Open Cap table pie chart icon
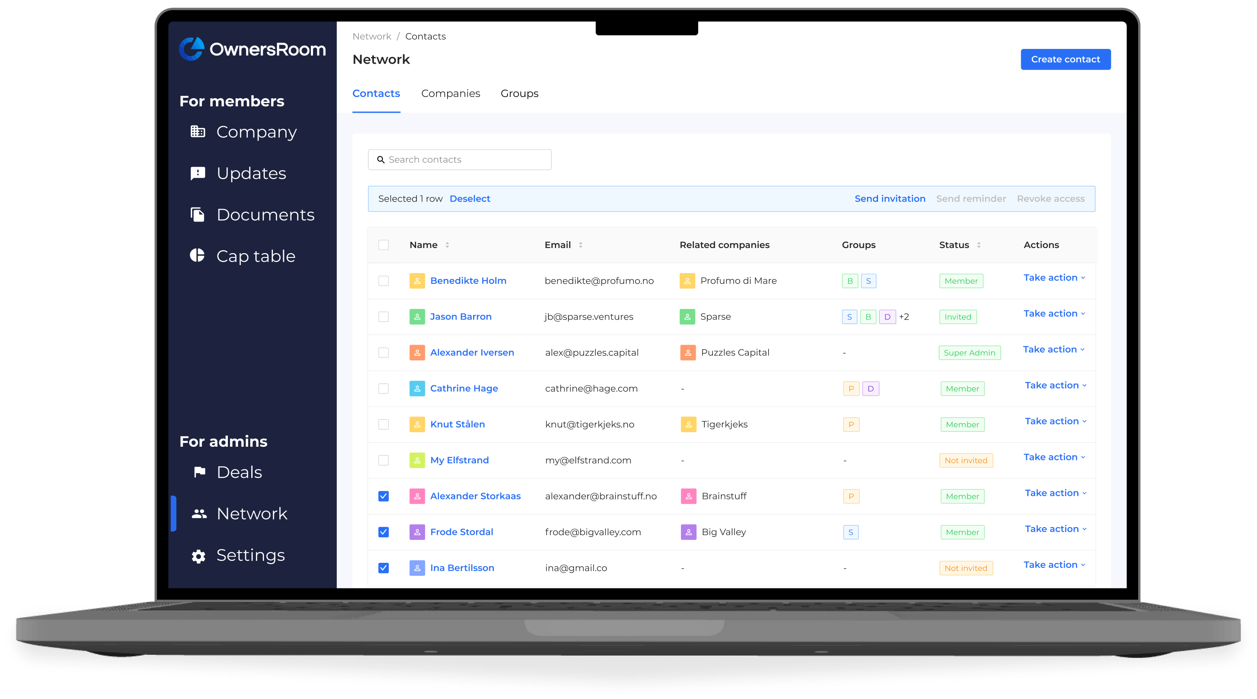The width and height of the screenshot is (1257, 699). pos(198,255)
